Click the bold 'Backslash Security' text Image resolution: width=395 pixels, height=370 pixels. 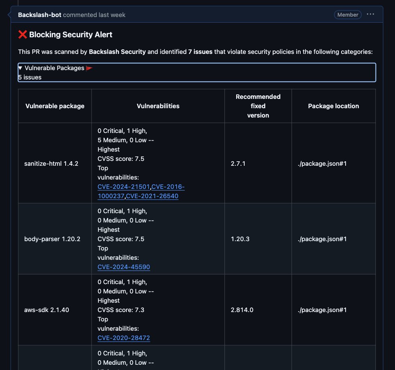click(x=117, y=51)
